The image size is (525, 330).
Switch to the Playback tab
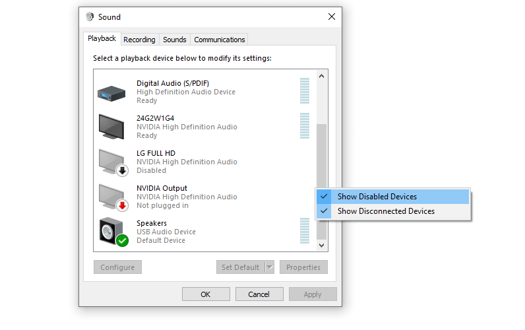[102, 38]
